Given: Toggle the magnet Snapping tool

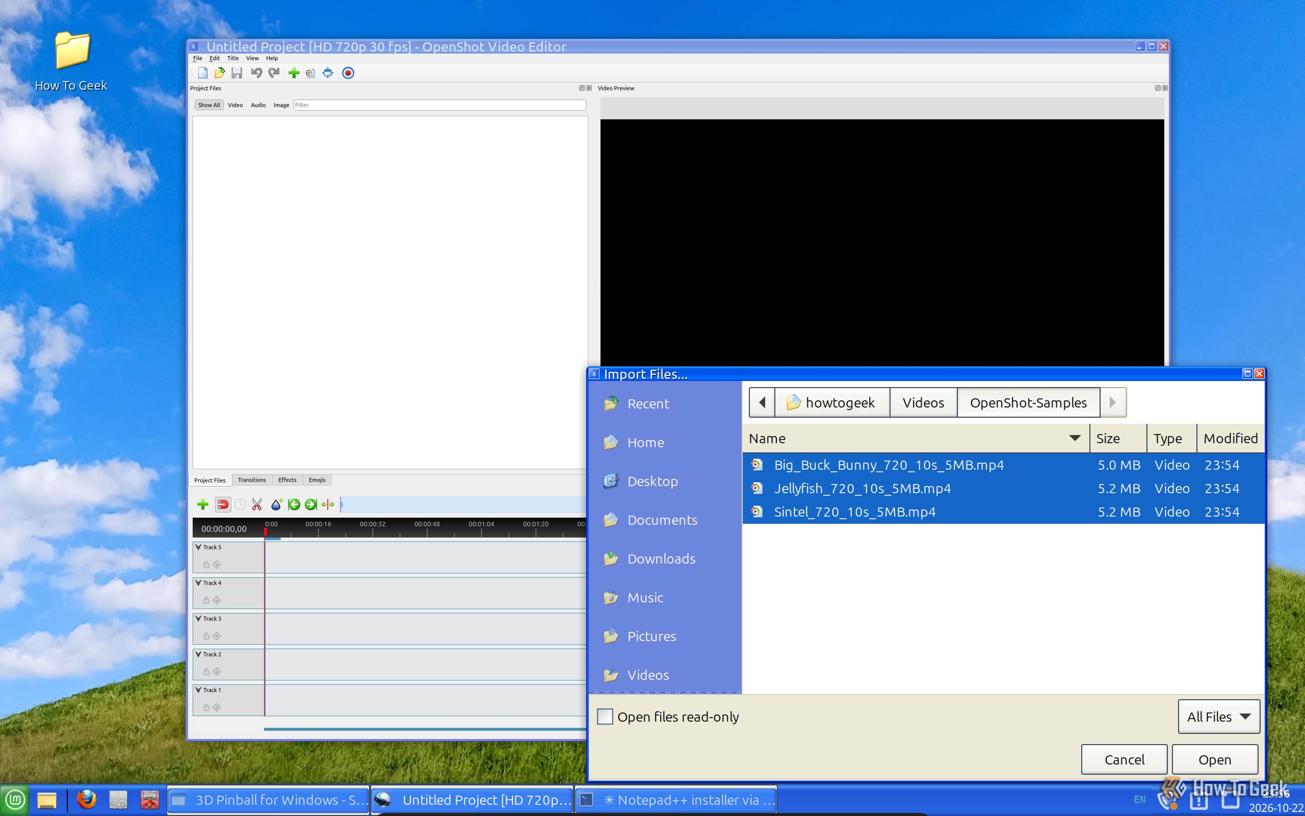Looking at the screenshot, I should [223, 504].
